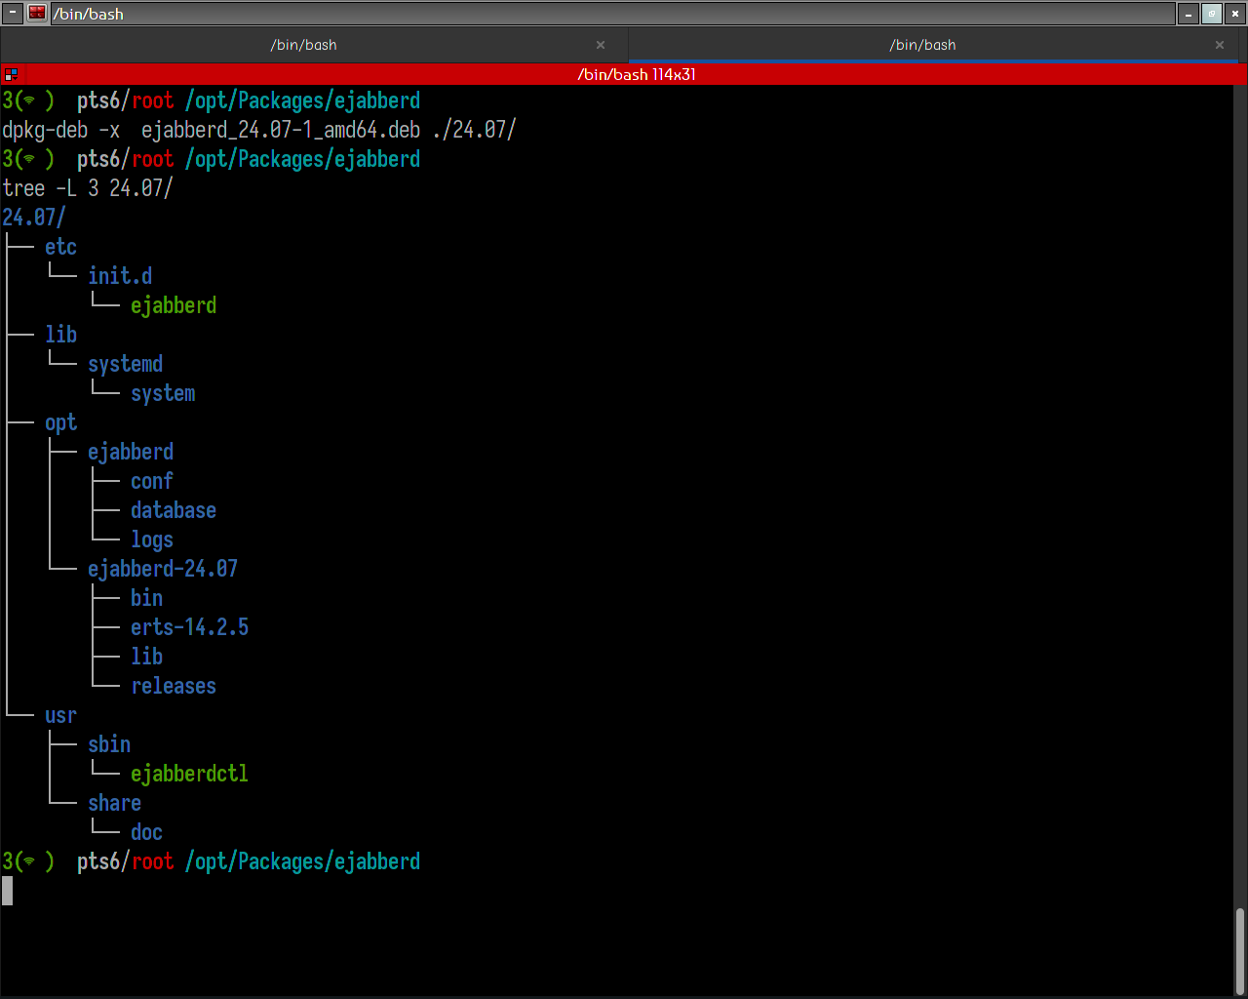Click the 'opt' directory entry
Screen dimensions: 1248x999
(x=60, y=422)
